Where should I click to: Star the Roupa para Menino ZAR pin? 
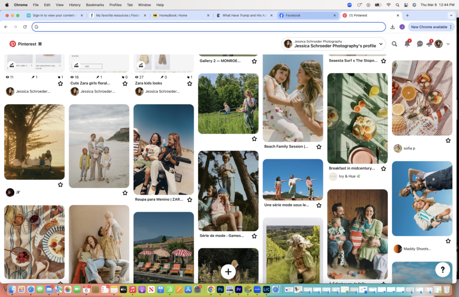[x=190, y=200]
